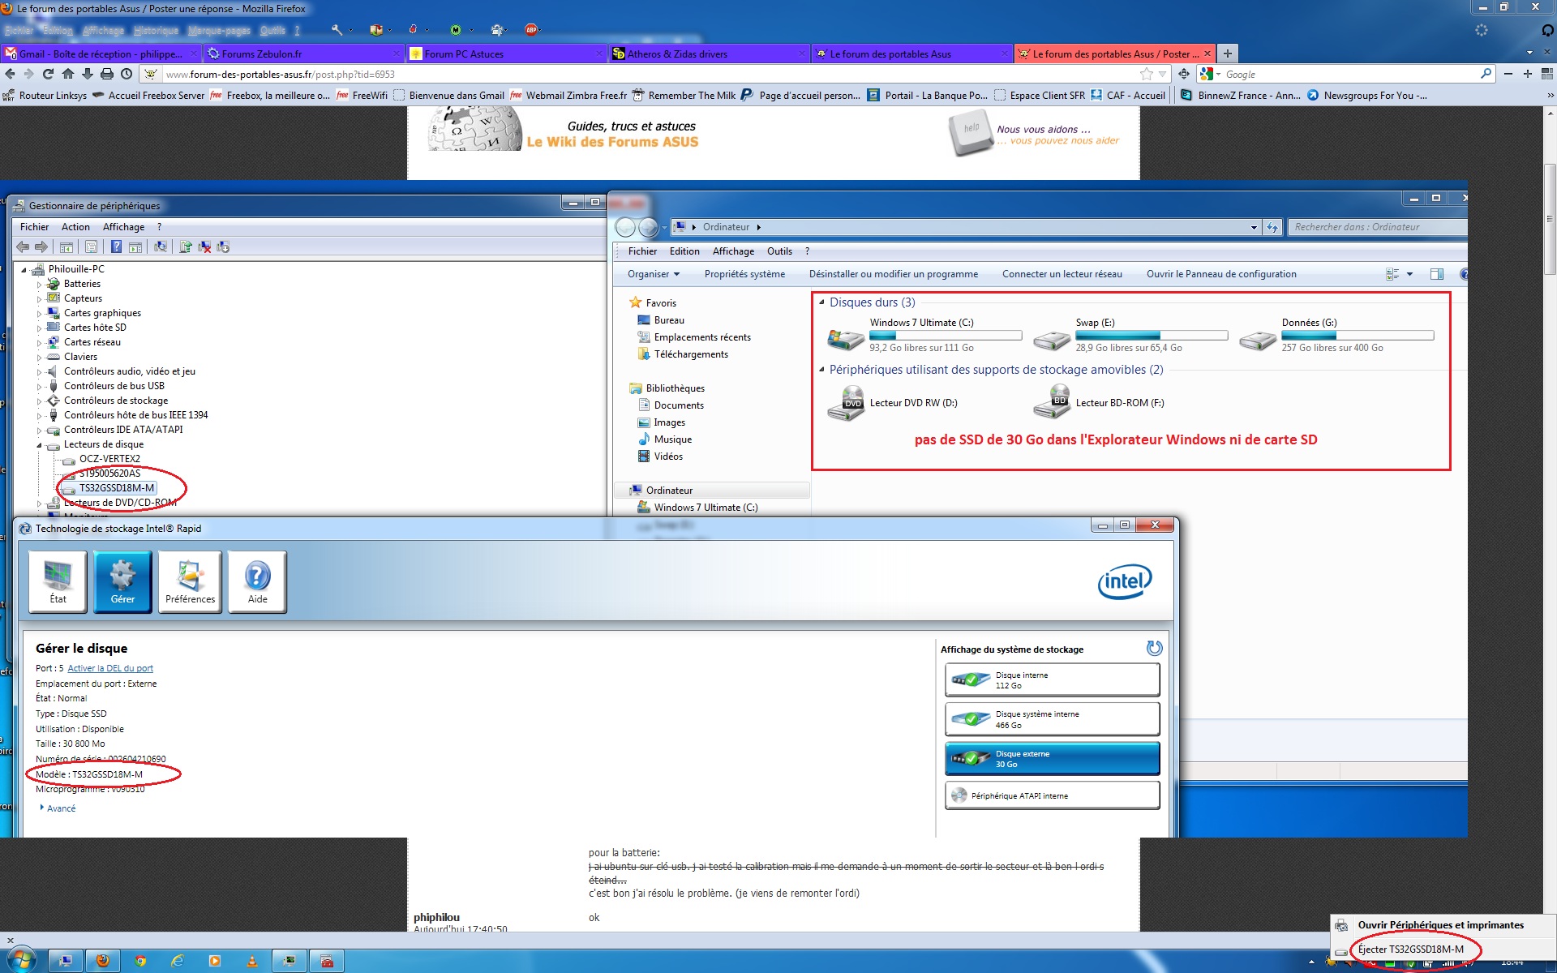The width and height of the screenshot is (1557, 973).
Task: Expand Cartes graphiques tree node
Action: [39, 314]
